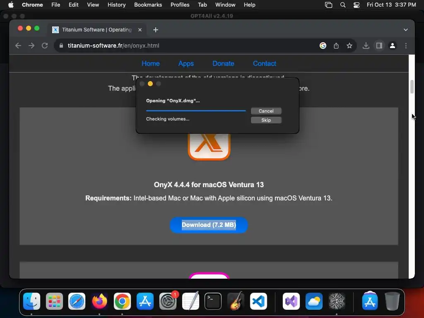Image resolution: width=424 pixels, height=318 pixels.
Task: Expand the tab search chevron
Action: [x=406, y=30]
